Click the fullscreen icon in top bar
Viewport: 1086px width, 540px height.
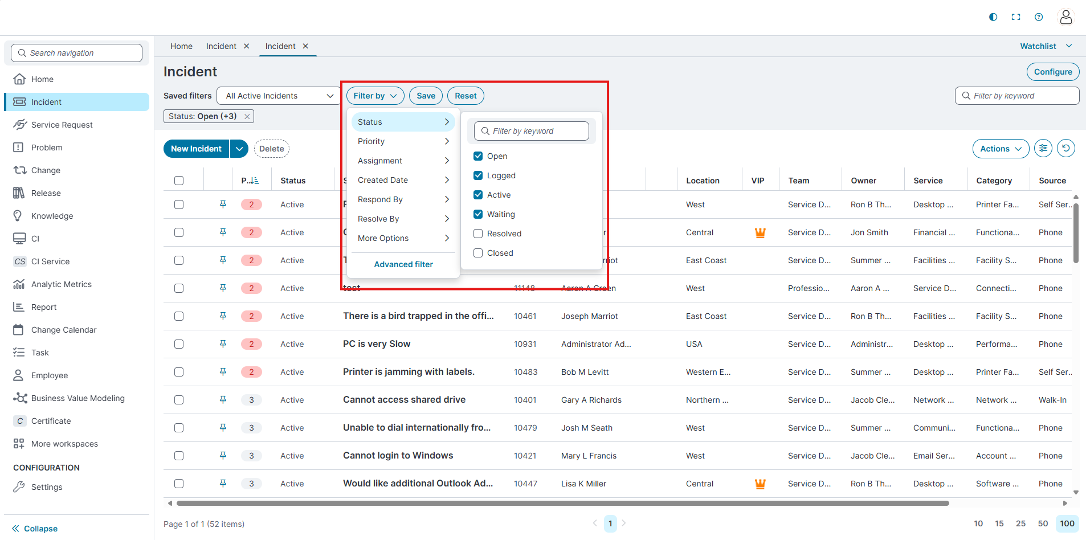[1016, 17]
